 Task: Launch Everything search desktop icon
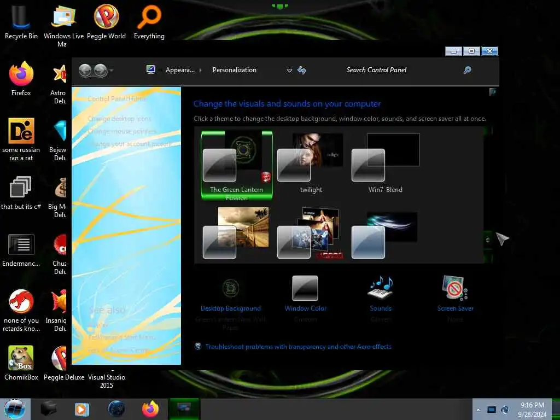point(149,22)
